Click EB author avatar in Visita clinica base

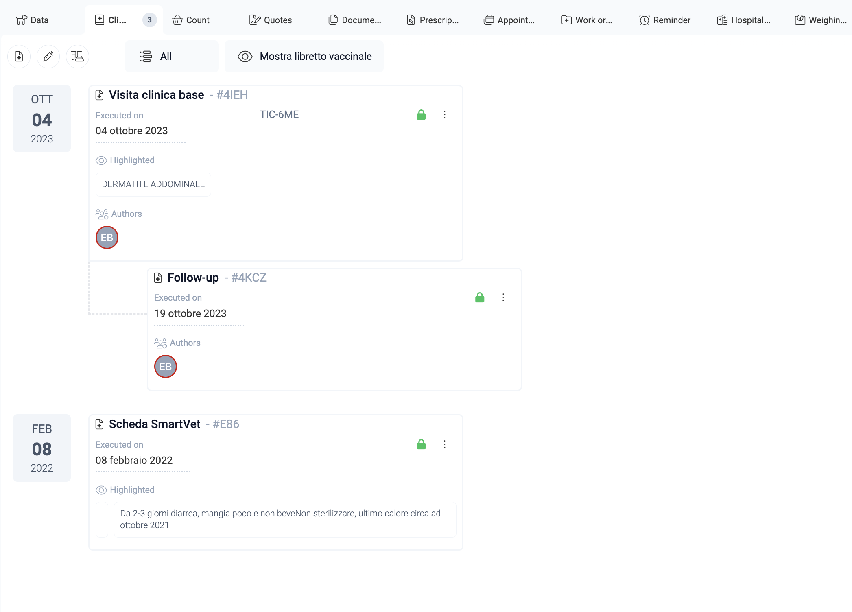(107, 238)
